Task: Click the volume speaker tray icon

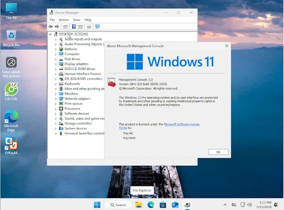Action: [249, 205]
